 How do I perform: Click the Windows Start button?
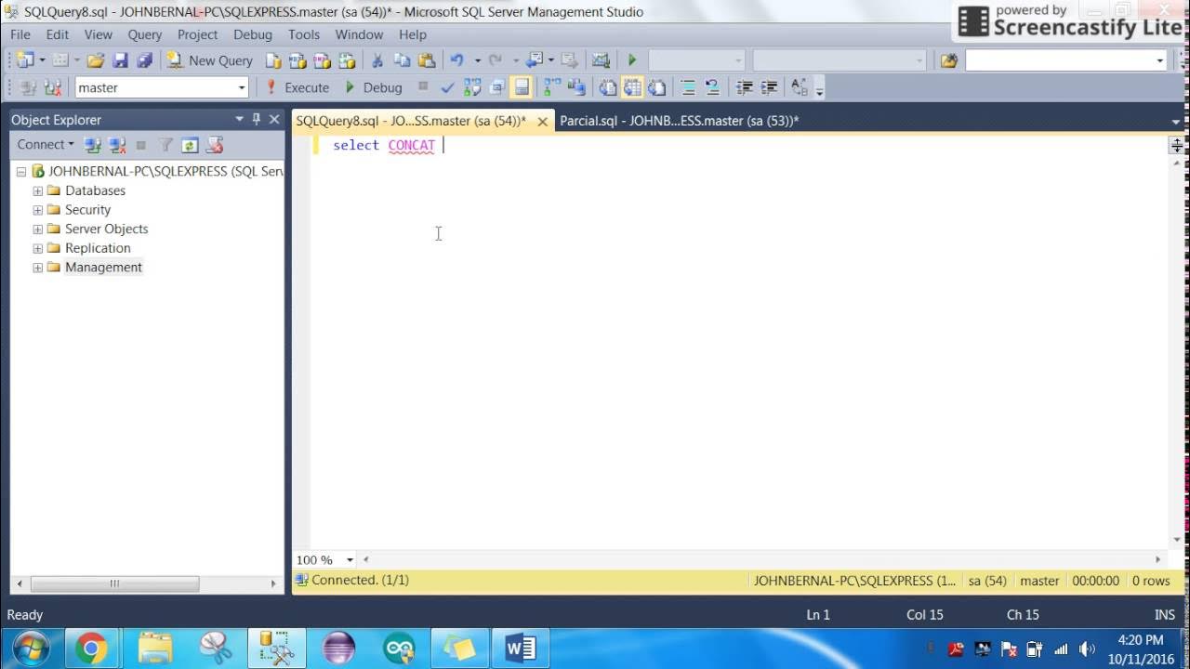[32, 648]
